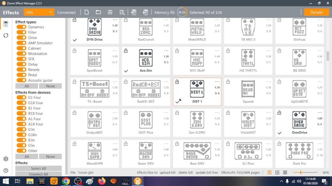
Task: Click None under Effects from devices
Action: [50, 157]
